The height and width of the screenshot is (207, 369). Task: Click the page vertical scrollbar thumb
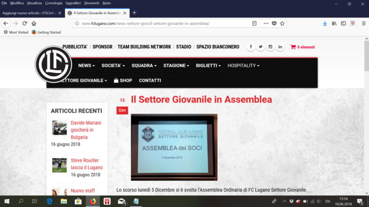[x=367, y=56]
